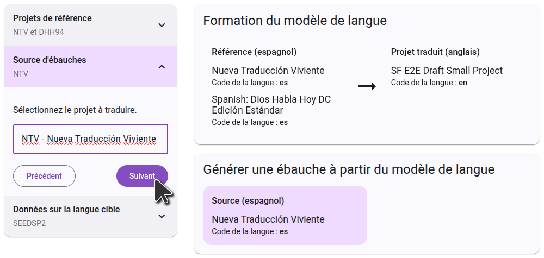Click the highlighted Source (espagnol) card
This screenshot has height=258, width=544.
click(x=285, y=215)
